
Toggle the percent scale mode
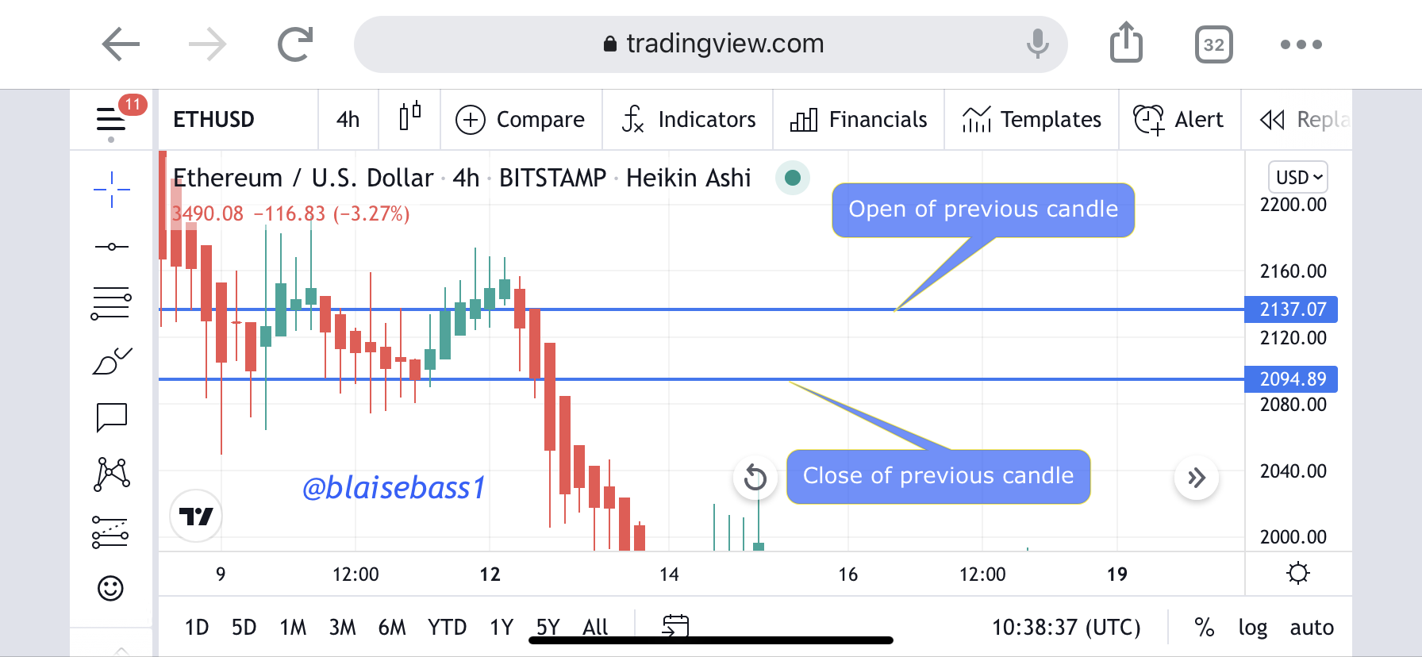(x=1204, y=628)
